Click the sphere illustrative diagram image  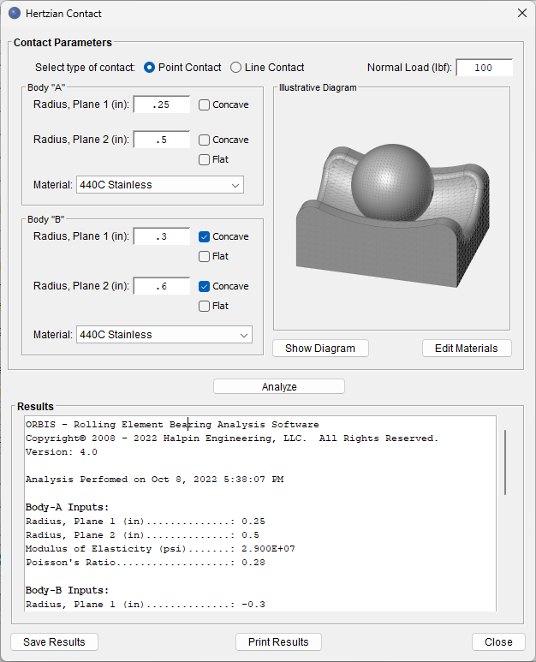tap(391, 211)
